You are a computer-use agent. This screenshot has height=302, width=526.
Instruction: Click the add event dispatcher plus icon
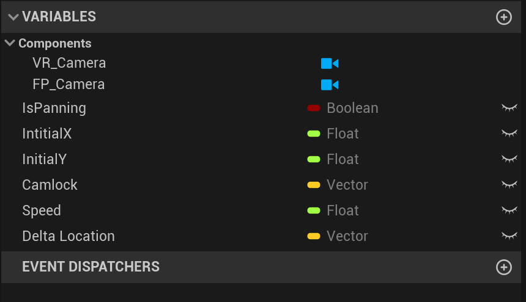(x=503, y=267)
